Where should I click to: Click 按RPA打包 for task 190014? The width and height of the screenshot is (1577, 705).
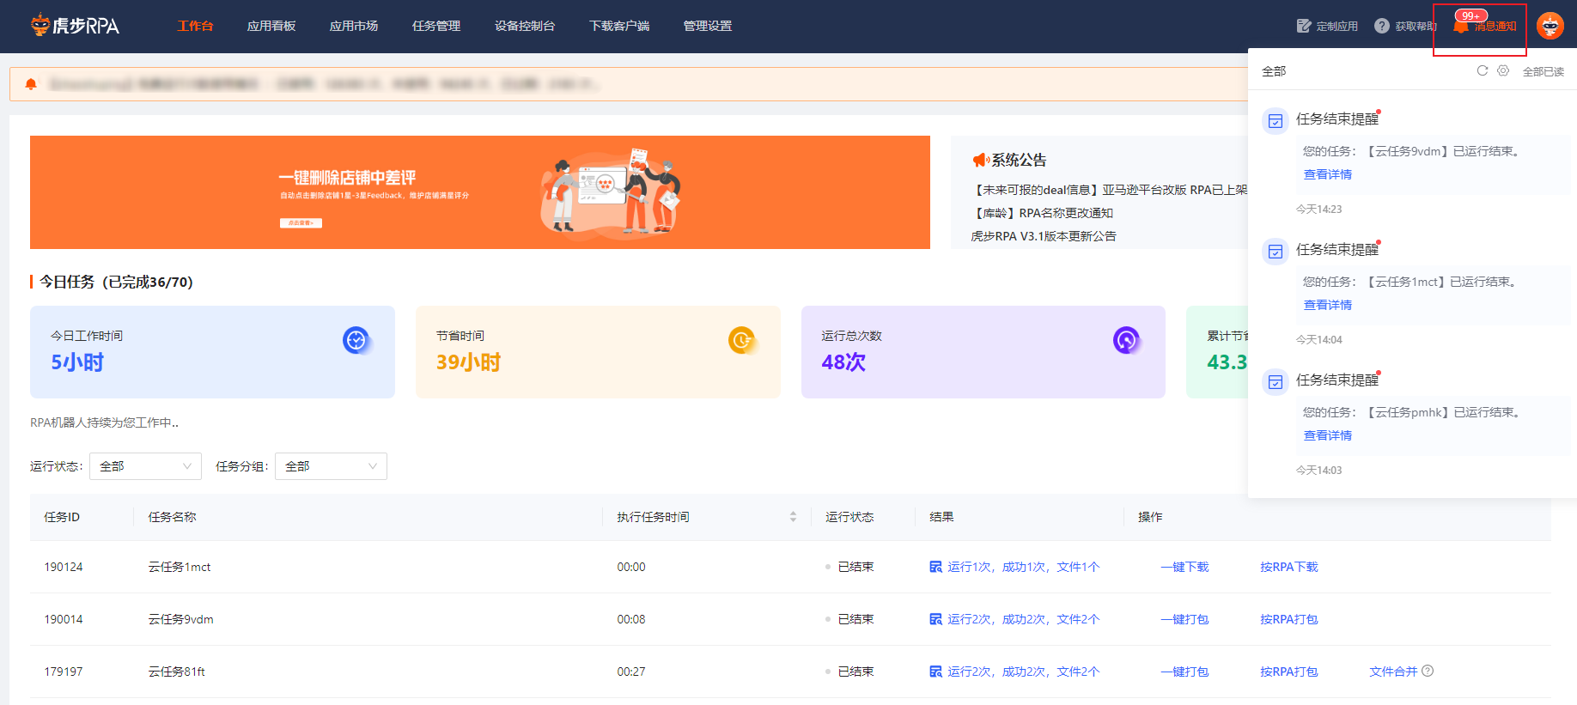coord(1289,619)
